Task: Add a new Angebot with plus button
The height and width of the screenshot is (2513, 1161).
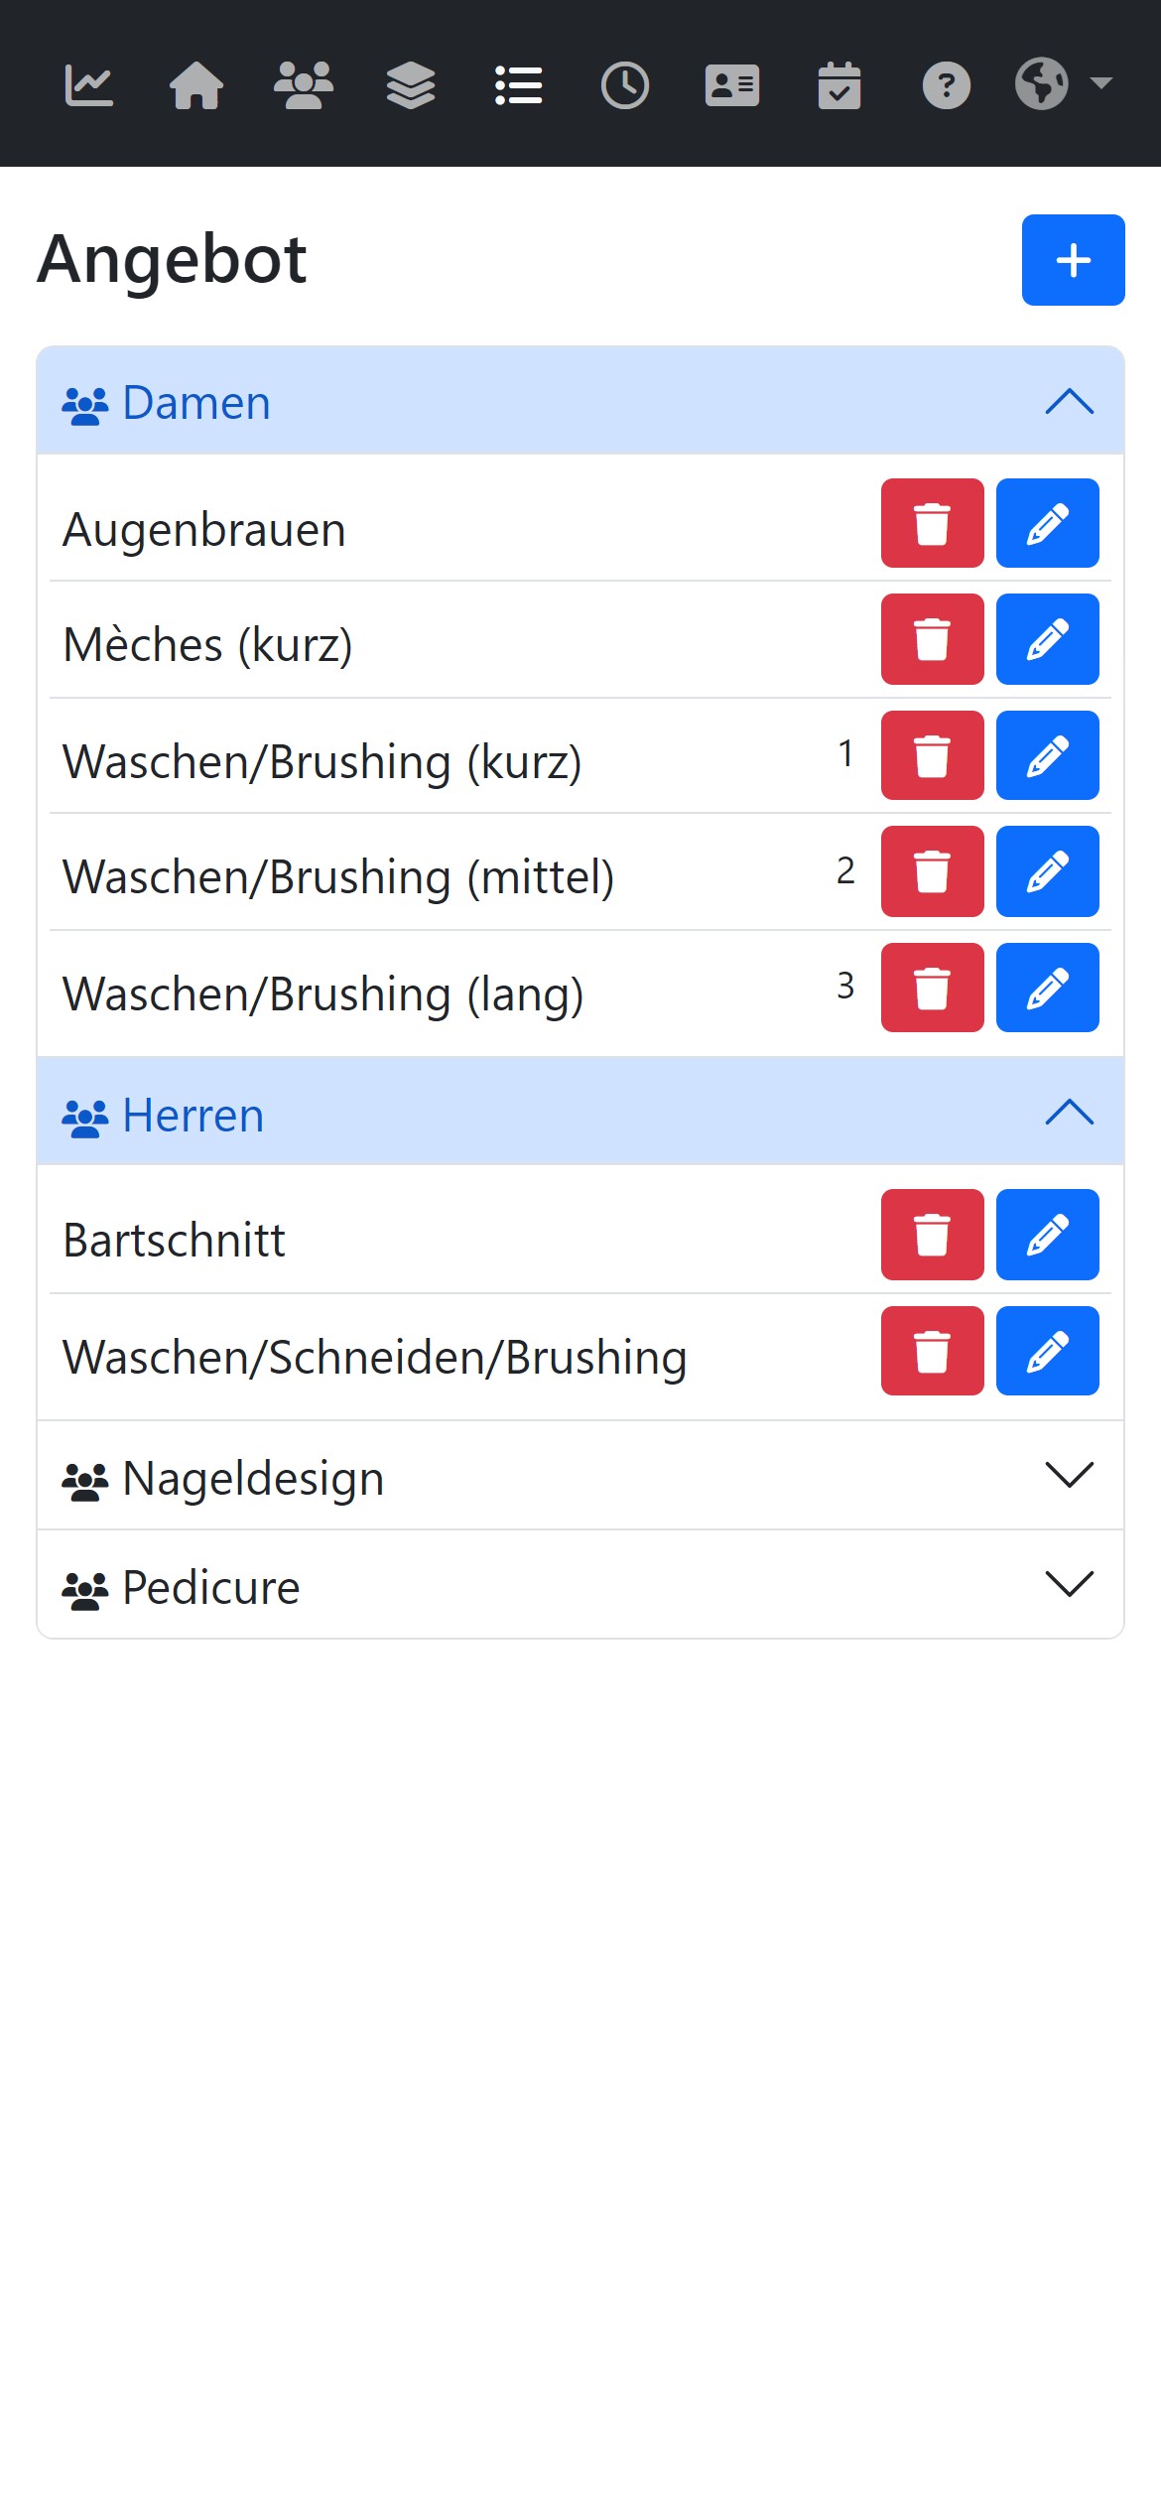Action: tap(1073, 260)
